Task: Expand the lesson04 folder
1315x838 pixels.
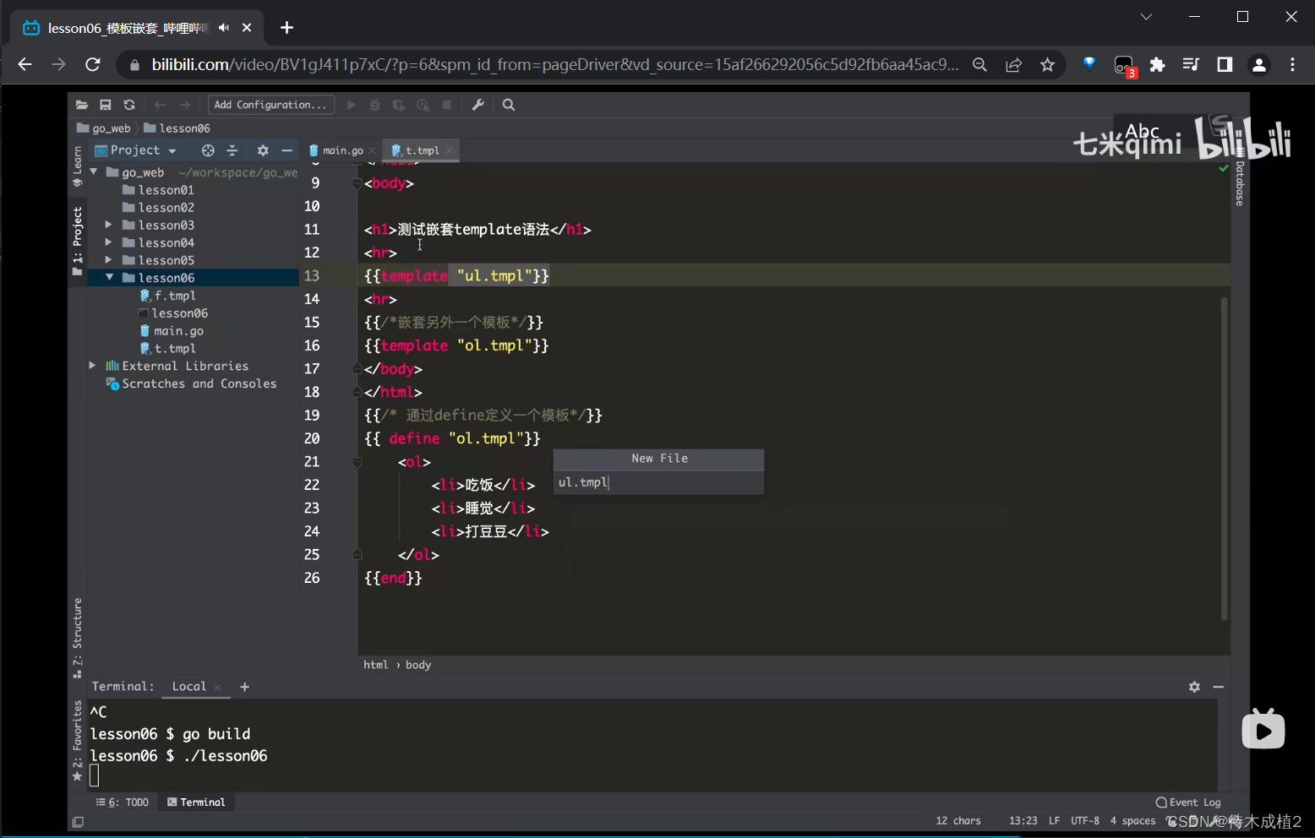Action: (x=108, y=242)
